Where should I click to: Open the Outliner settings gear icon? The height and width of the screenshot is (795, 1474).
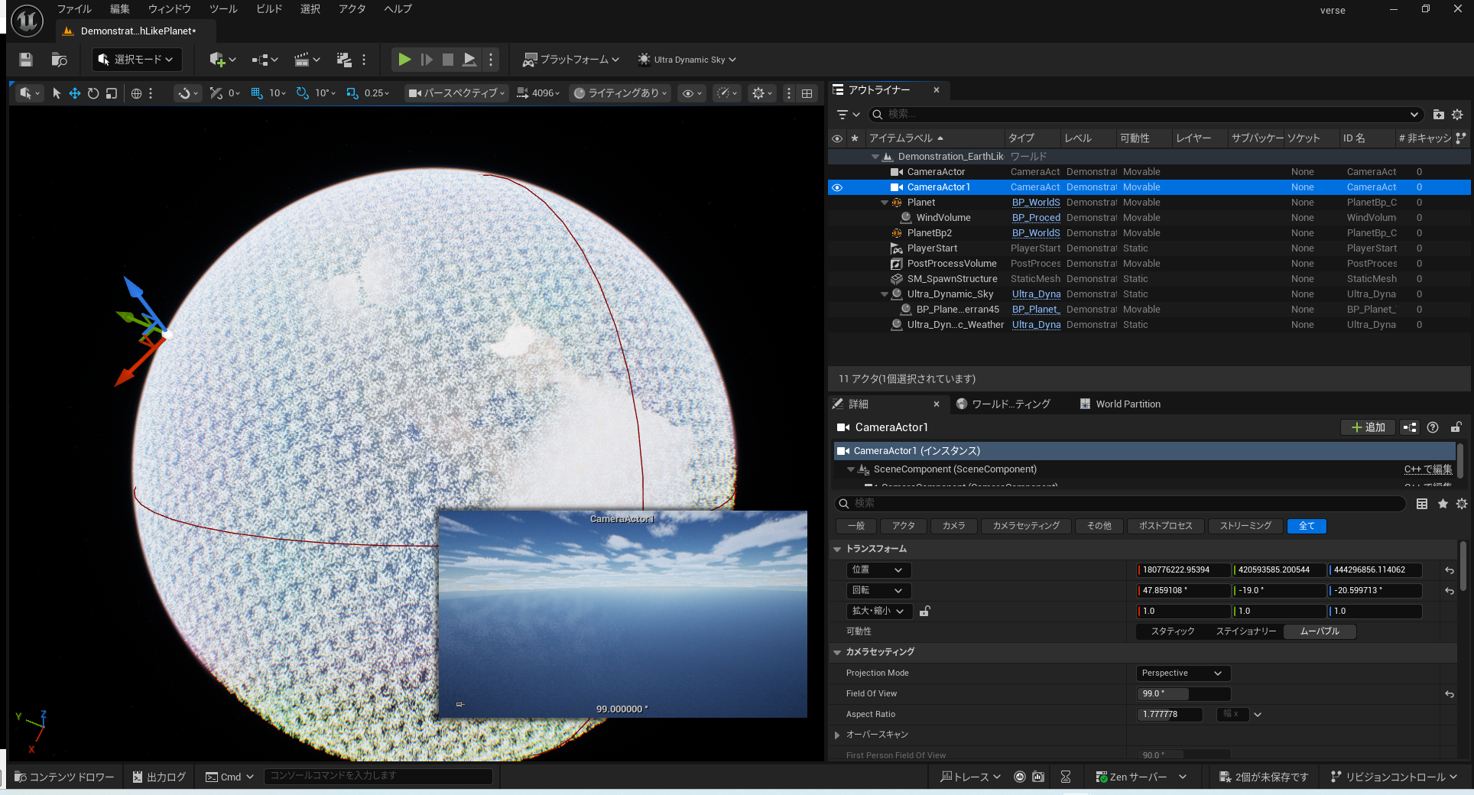pyautogui.click(x=1457, y=115)
